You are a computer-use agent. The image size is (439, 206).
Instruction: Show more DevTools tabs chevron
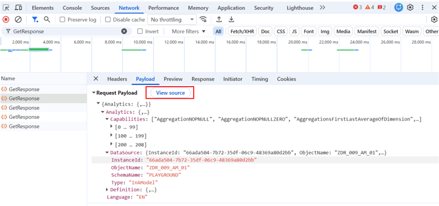[323, 8]
